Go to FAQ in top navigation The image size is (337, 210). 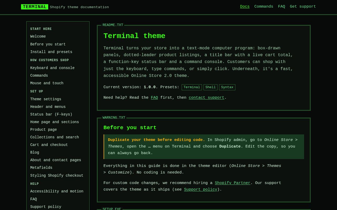click(281, 7)
